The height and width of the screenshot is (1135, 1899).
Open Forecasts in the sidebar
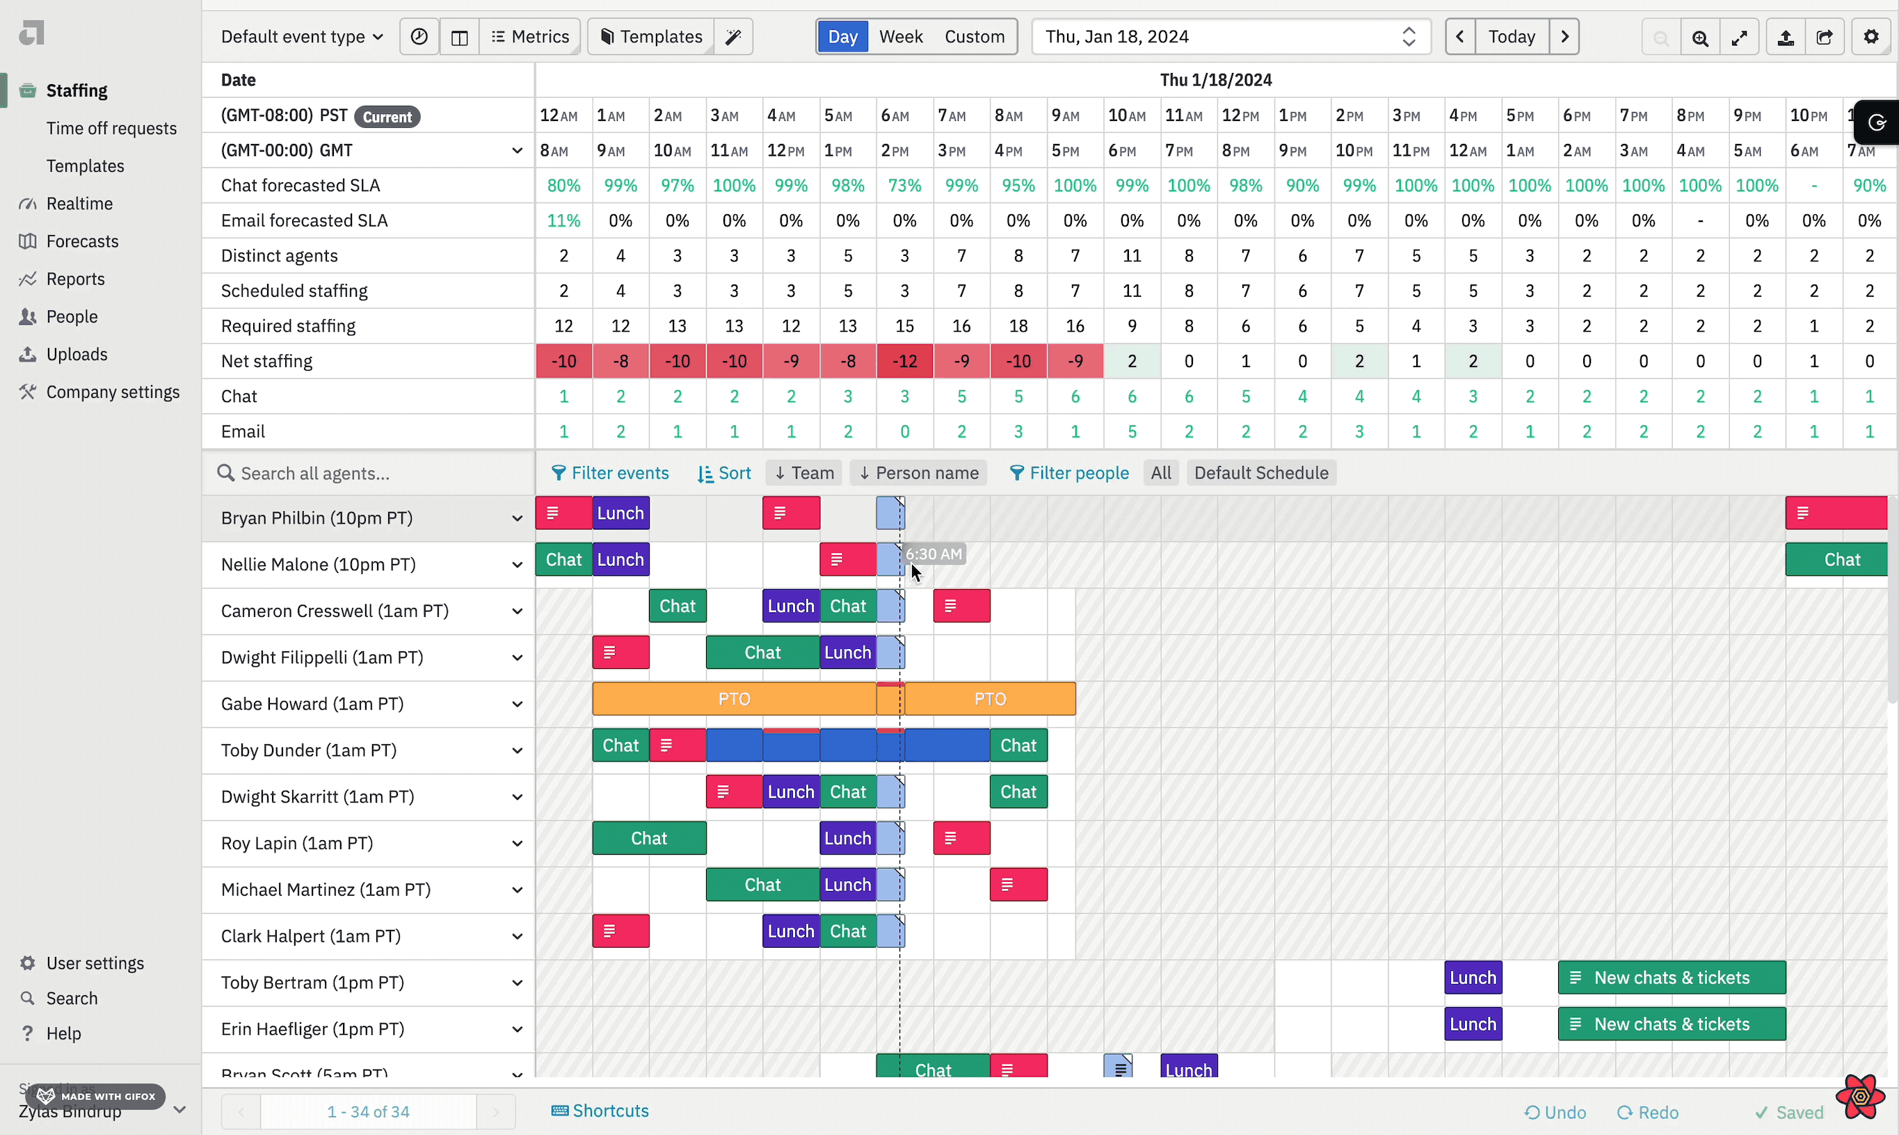tap(82, 241)
